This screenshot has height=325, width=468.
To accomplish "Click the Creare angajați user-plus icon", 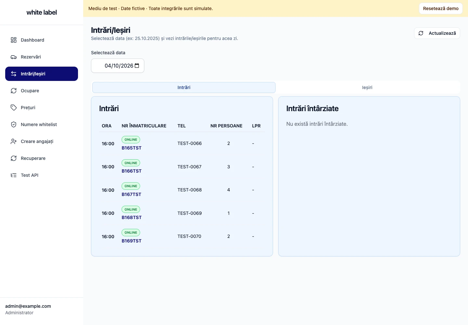I will (14, 141).
